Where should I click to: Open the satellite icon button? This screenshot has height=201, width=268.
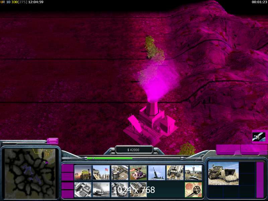(259, 137)
